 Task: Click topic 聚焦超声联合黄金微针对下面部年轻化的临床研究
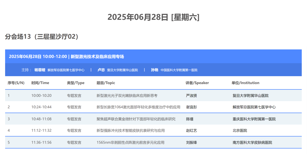click(x=136, y=119)
